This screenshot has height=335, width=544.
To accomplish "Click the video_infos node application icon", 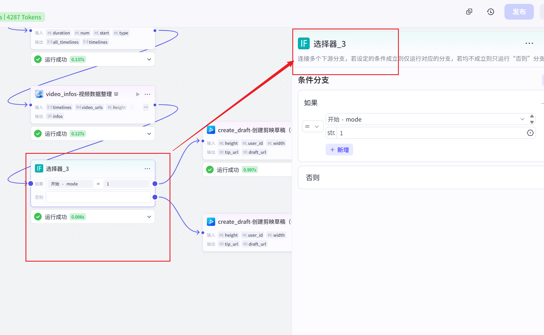I will tap(39, 94).
